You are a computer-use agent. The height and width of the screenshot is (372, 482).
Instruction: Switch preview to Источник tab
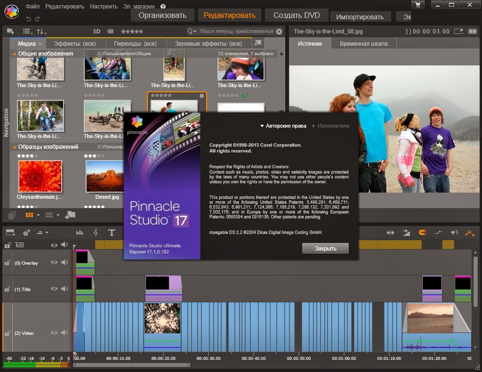[310, 44]
